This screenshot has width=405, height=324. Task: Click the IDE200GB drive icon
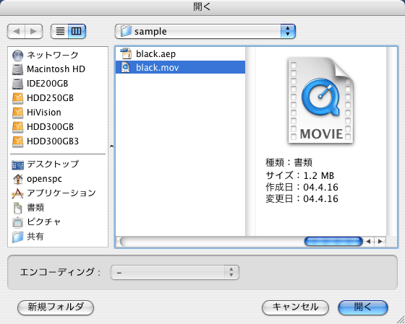coord(18,84)
